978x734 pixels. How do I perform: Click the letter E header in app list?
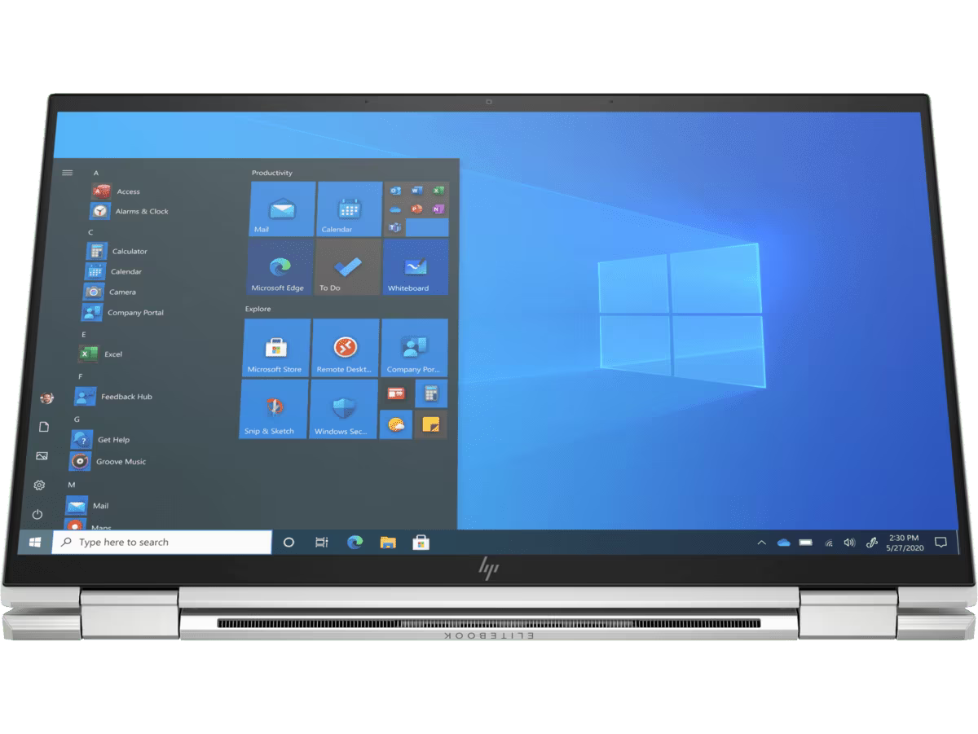(84, 334)
